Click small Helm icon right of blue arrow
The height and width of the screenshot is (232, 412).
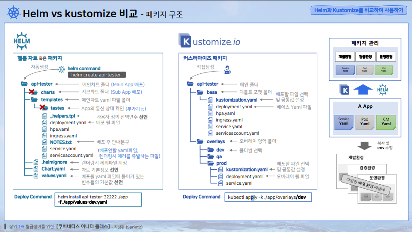(x=382, y=90)
